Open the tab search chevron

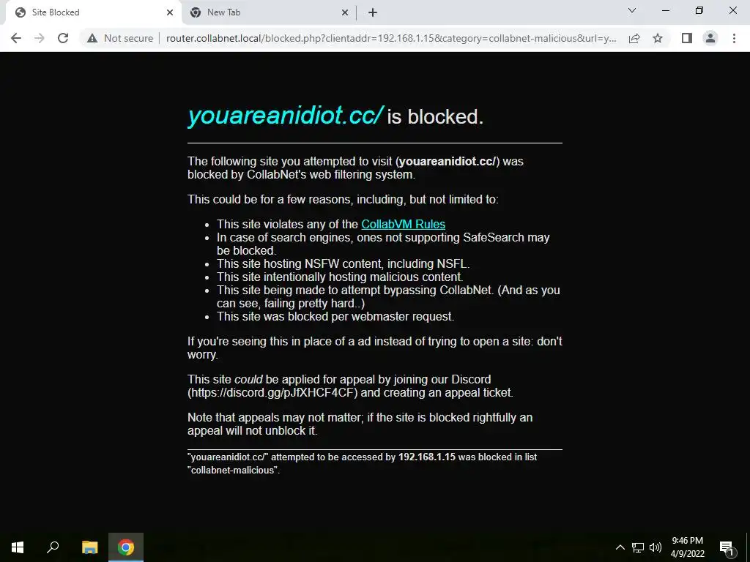632,10
